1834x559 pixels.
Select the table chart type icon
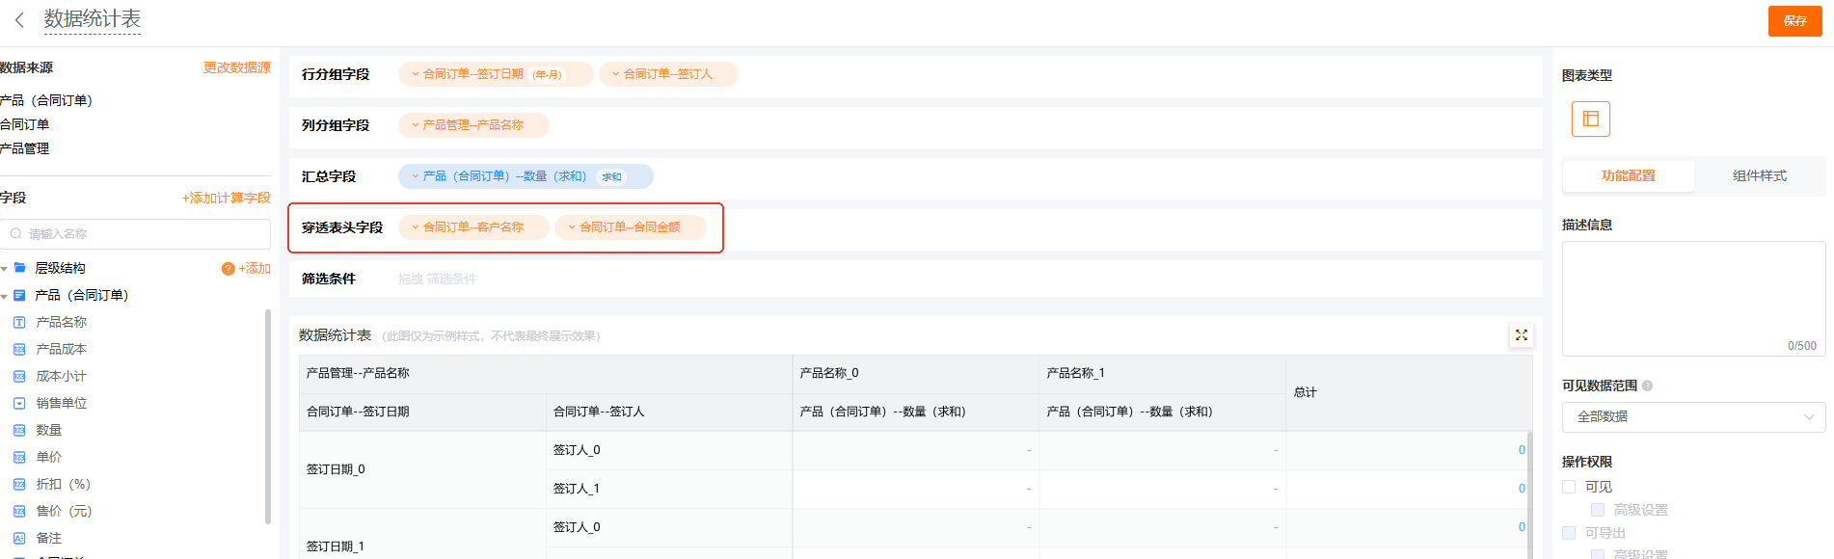pyautogui.click(x=1590, y=119)
